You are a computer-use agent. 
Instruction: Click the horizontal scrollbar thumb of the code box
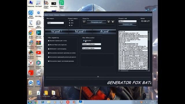click(125, 70)
